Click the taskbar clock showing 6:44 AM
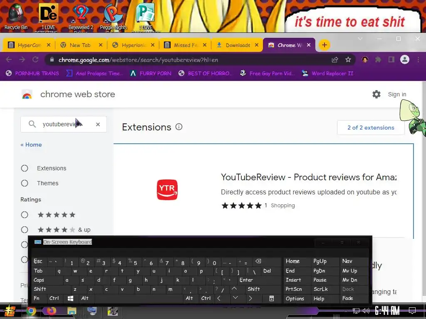Viewport: 426px width, 319px height. pyautogui.click(x=387, y=311)
